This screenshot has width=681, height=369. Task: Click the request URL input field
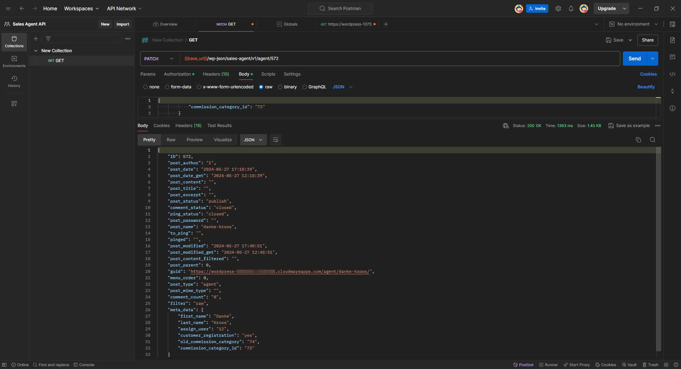tap(400, 59)
